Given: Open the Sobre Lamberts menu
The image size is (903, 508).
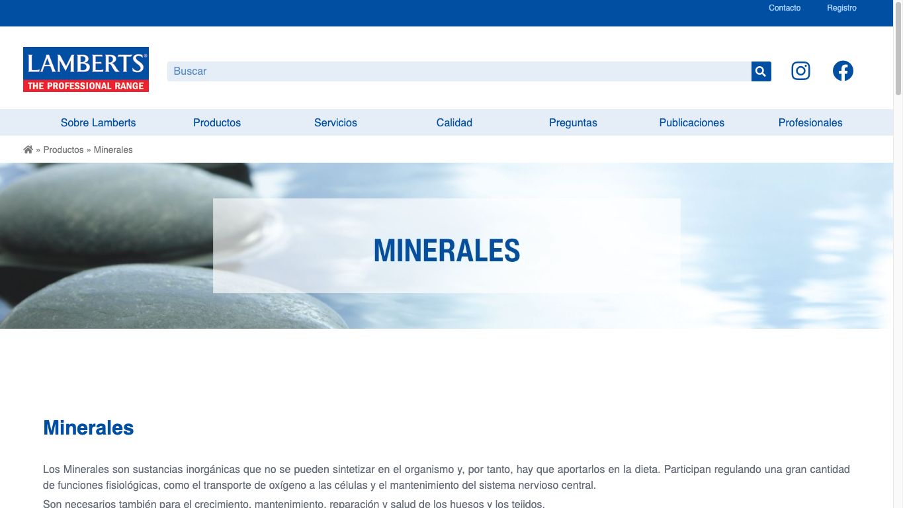Looking at the screenshot, I should (98, 122).
